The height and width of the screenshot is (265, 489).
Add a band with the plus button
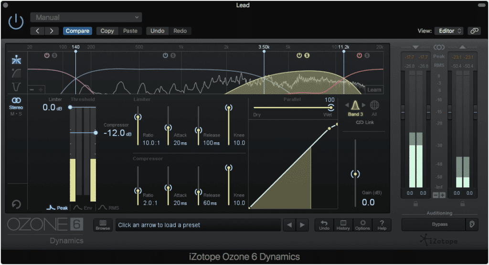click(x=41, y=90)
